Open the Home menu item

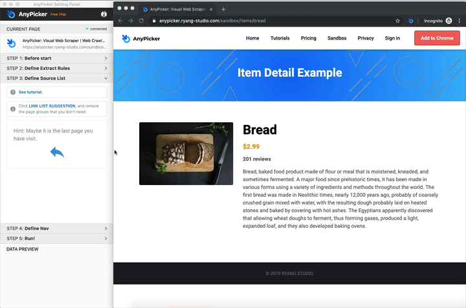tap(252, 38)
